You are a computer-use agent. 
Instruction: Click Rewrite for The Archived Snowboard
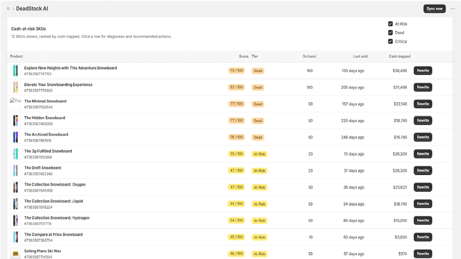423,137
